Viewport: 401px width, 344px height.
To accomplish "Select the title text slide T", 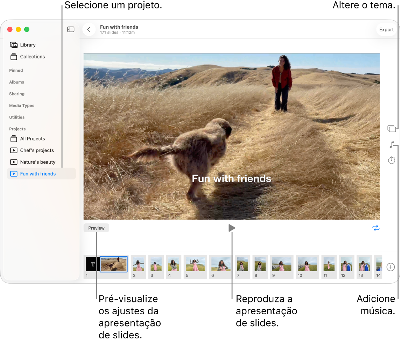I will coord(93,264).
